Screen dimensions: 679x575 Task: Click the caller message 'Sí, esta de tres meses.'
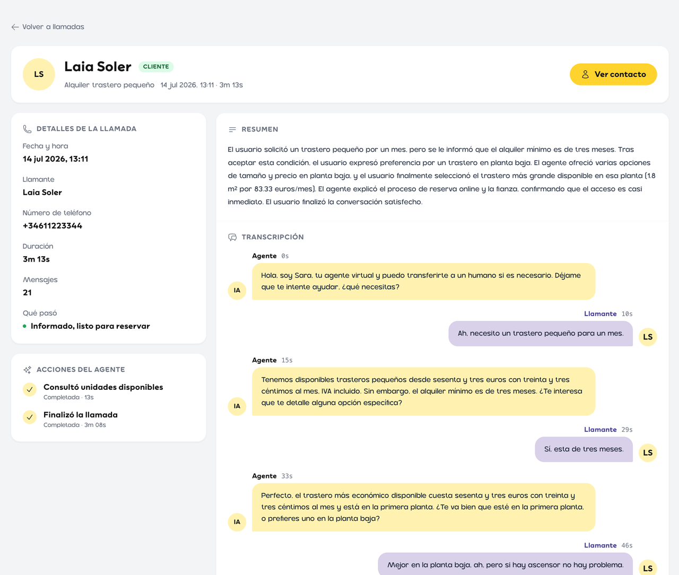point(584,449)
